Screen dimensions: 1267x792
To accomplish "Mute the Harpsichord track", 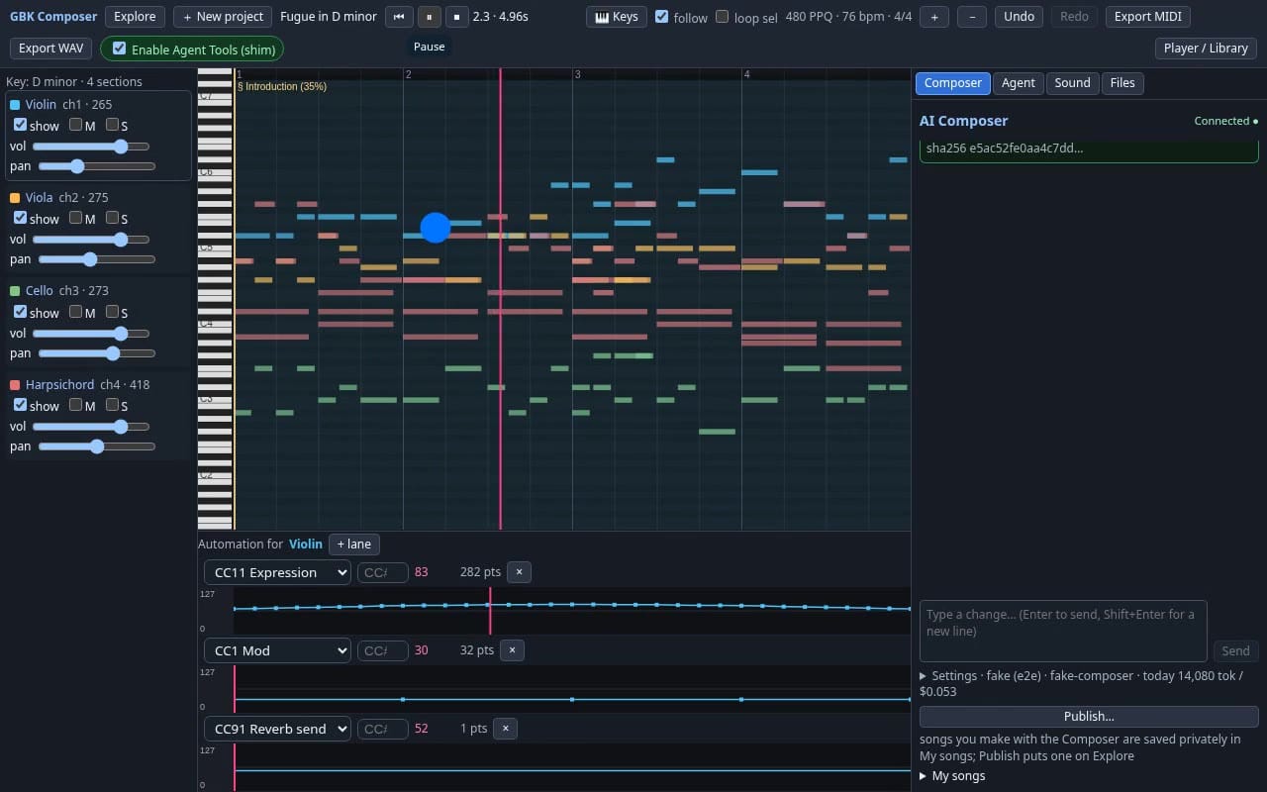I will (76, 405).
